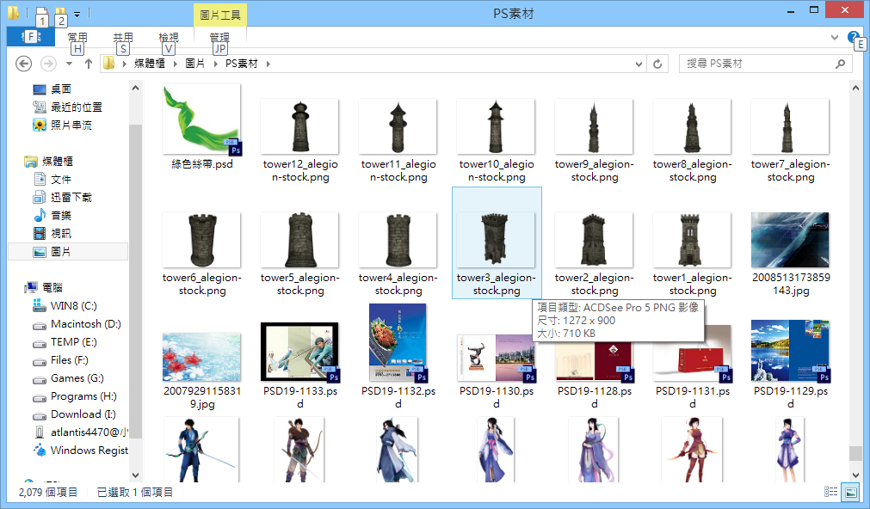Open 音樂 library in navigation pane
Image resolution: width=870 pixels, height=509 pixels.
click(x=60, y=215)
